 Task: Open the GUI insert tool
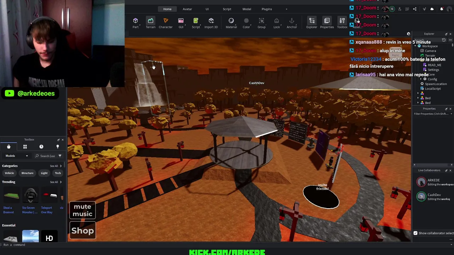tap(181, 23)
